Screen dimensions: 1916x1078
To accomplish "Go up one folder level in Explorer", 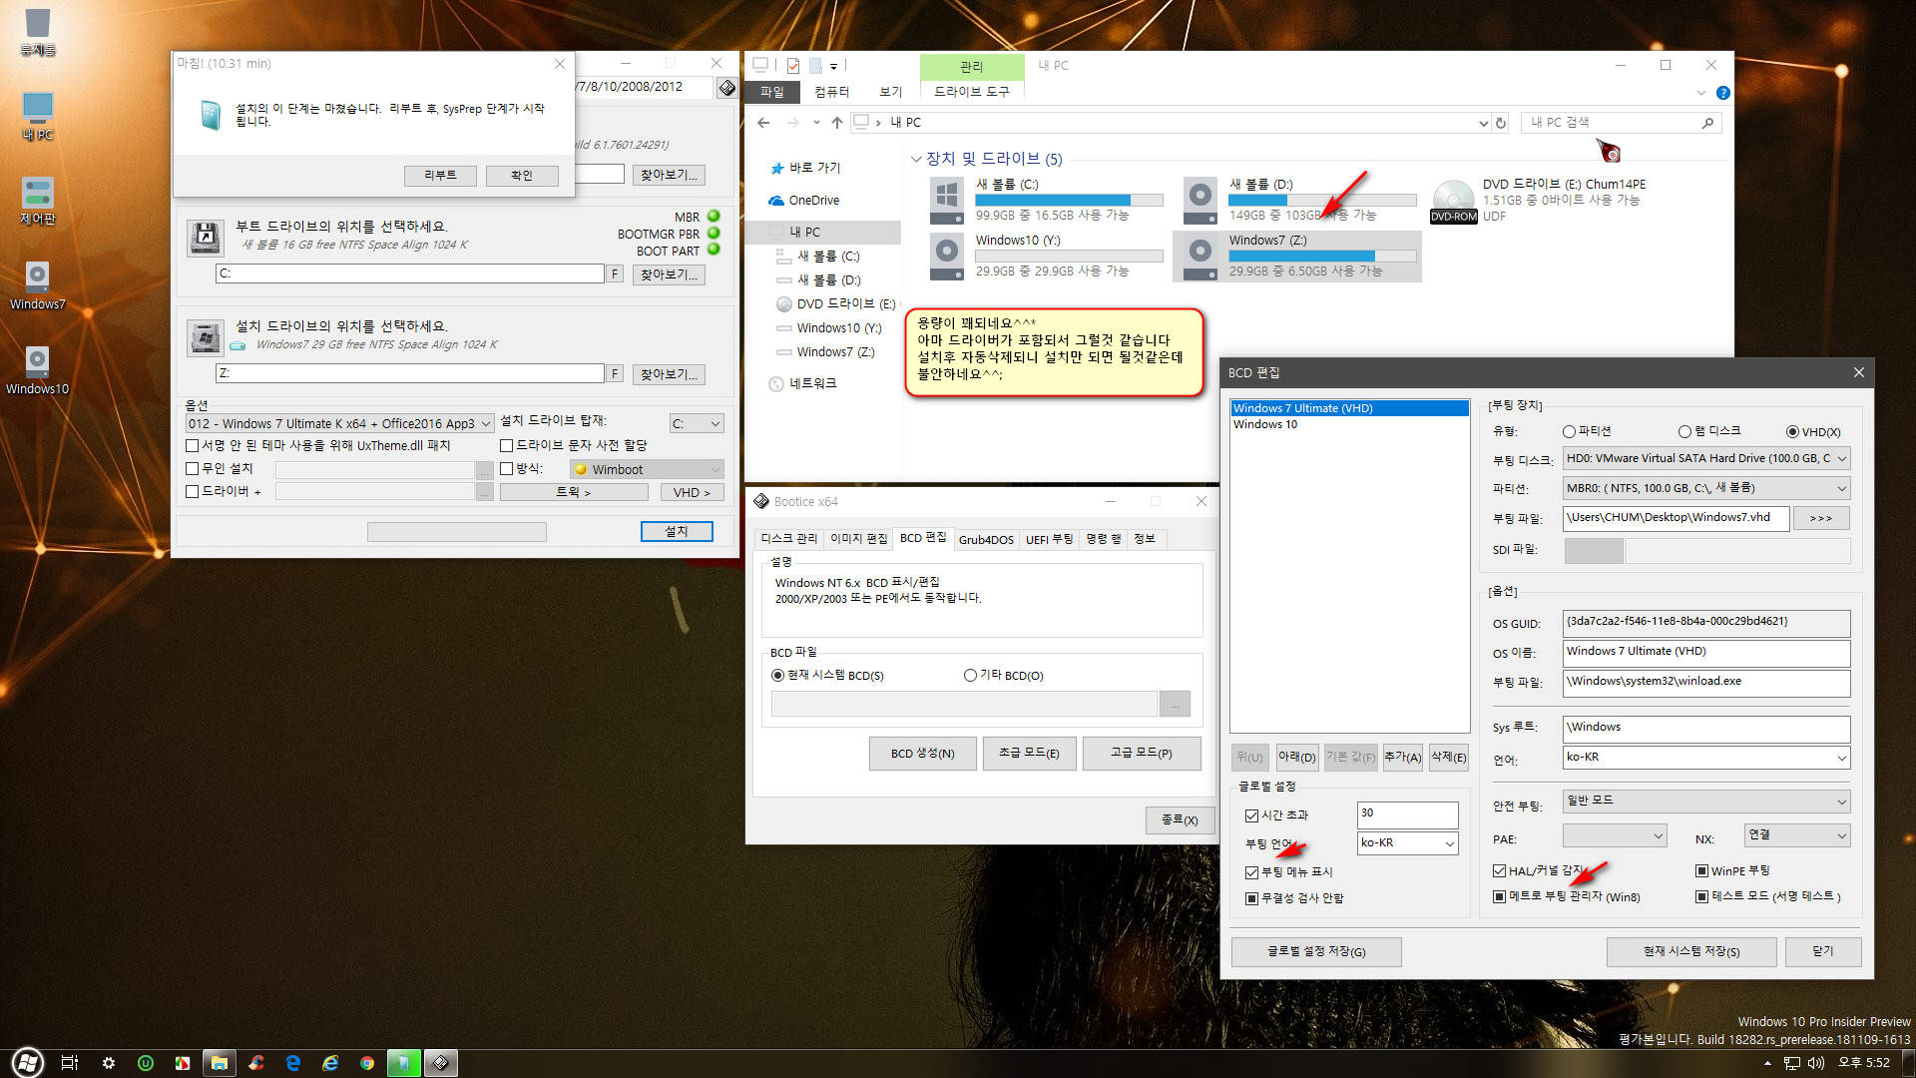I will (x=837, y=123).
